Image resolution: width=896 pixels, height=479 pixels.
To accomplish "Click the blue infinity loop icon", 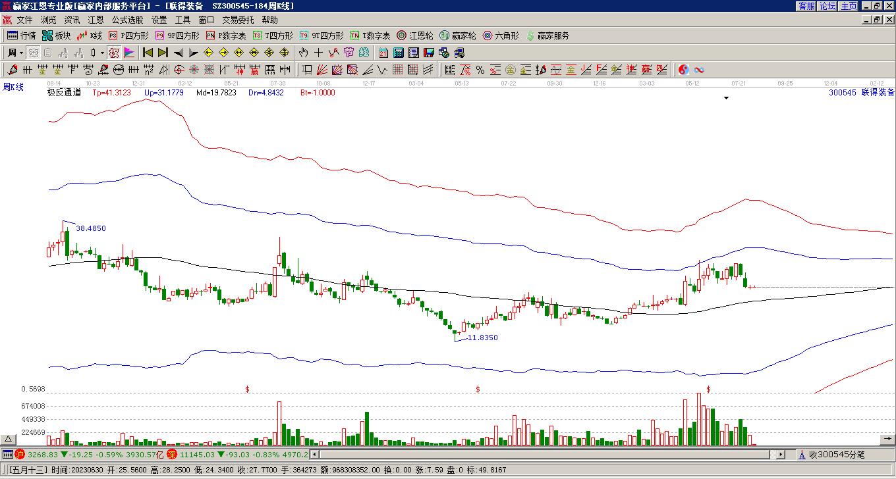I will [699, 70].
